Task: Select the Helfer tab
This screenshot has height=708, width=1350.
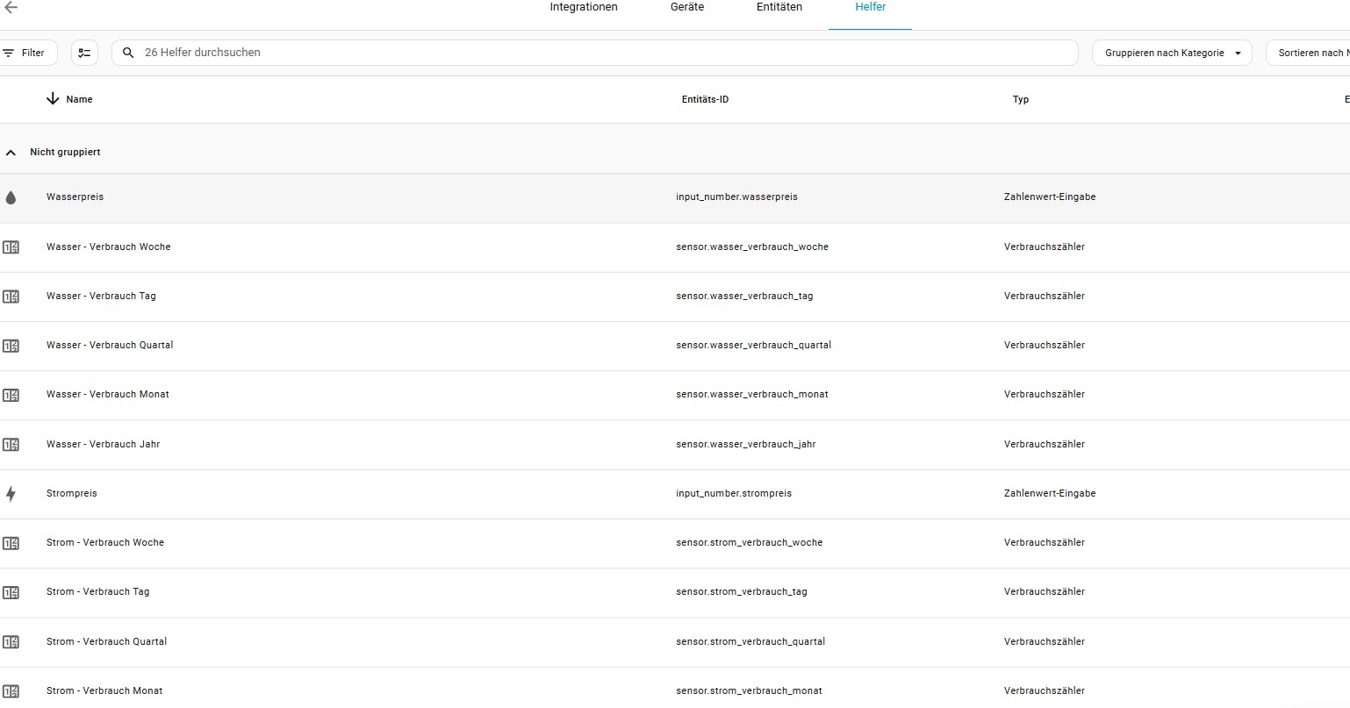Action: pos(871,7)
